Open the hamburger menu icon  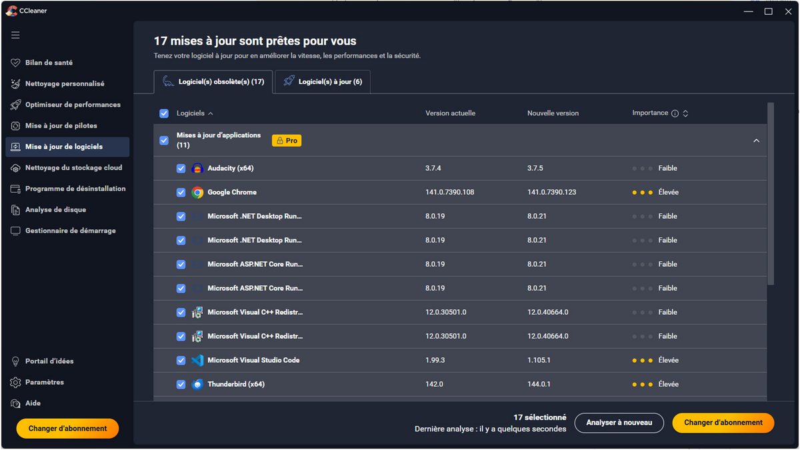coord(15,35)
